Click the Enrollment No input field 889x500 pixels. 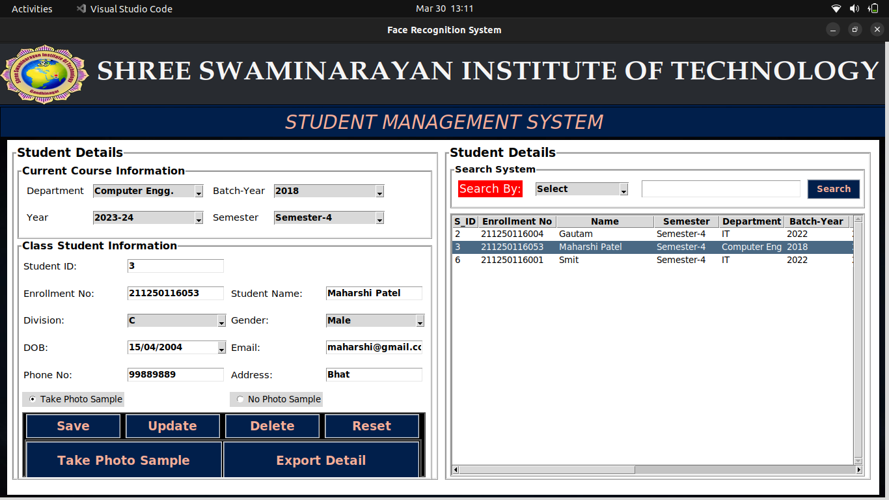click(176, 293)
